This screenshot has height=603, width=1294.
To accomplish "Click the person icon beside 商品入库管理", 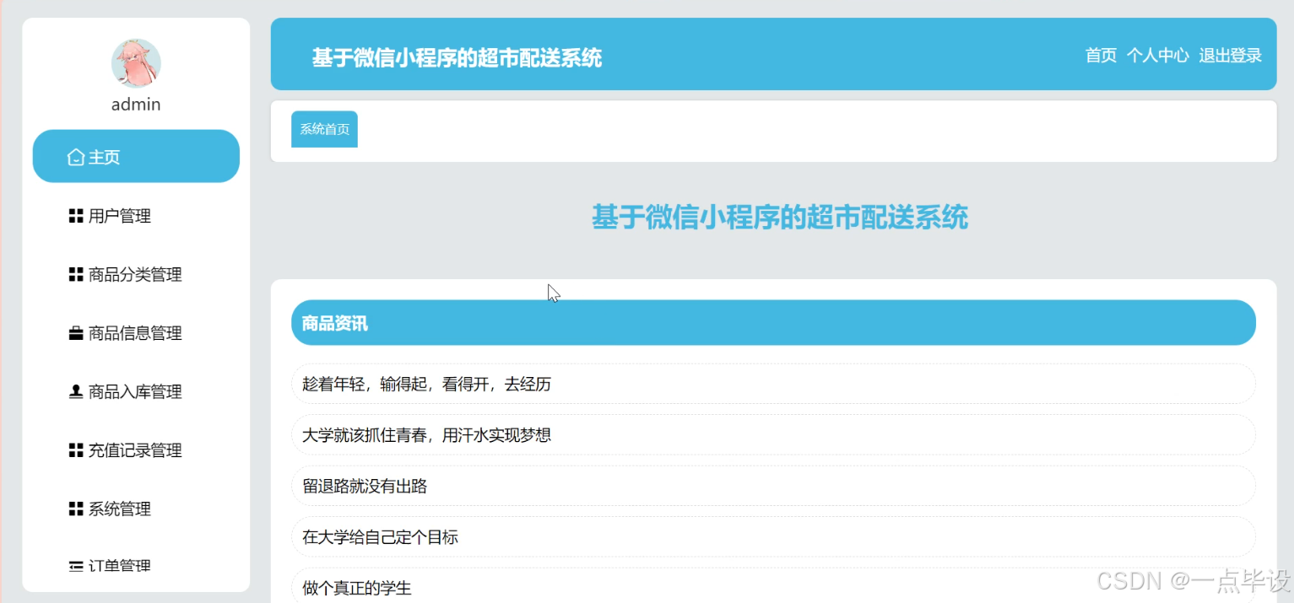I will [x=76, y=391].
